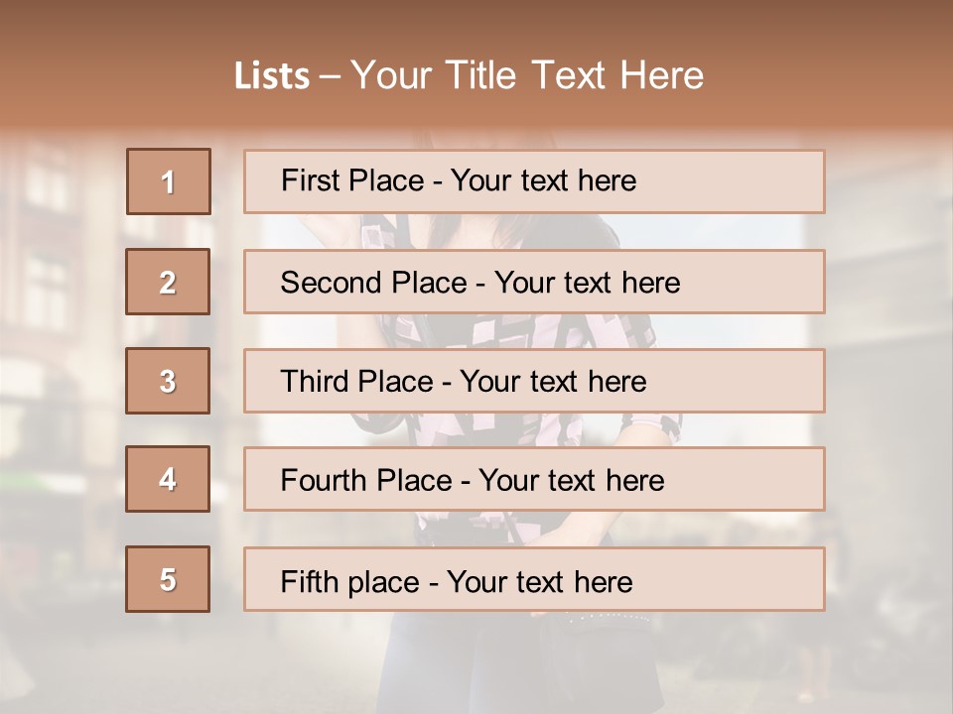
Task: Click the bold word Lists in title
Action: click(272, 76)
